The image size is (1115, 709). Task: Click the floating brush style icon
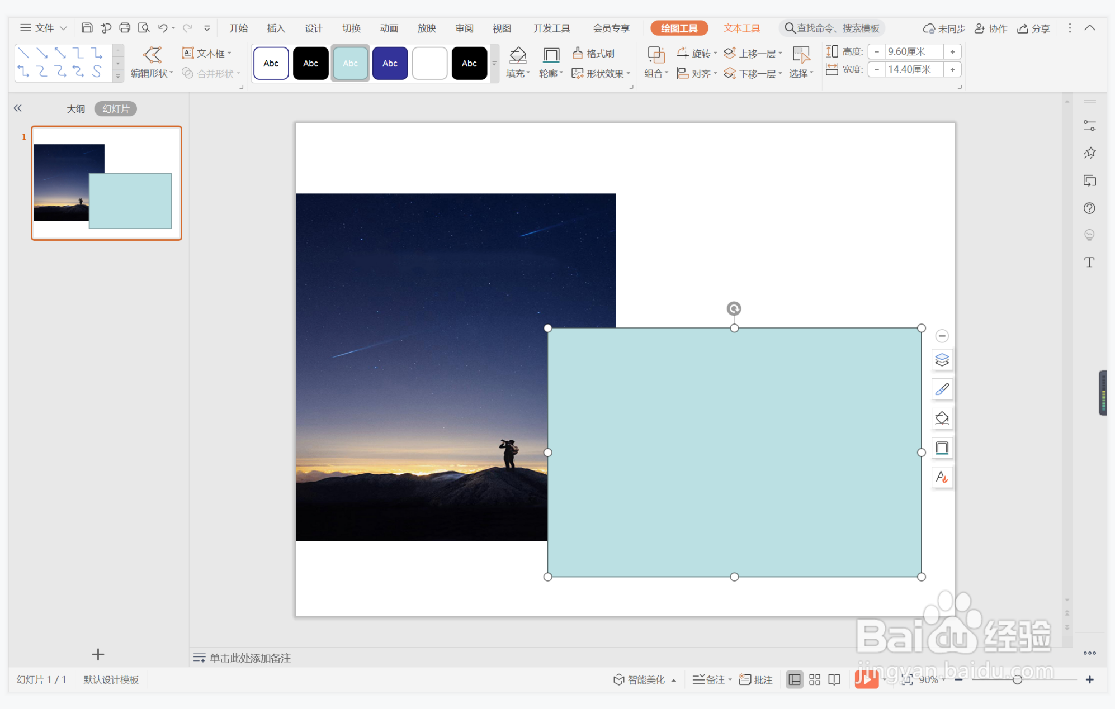(942, 389)
